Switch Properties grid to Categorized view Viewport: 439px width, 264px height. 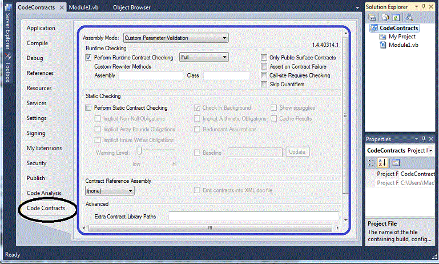click(x=371, y=162)
